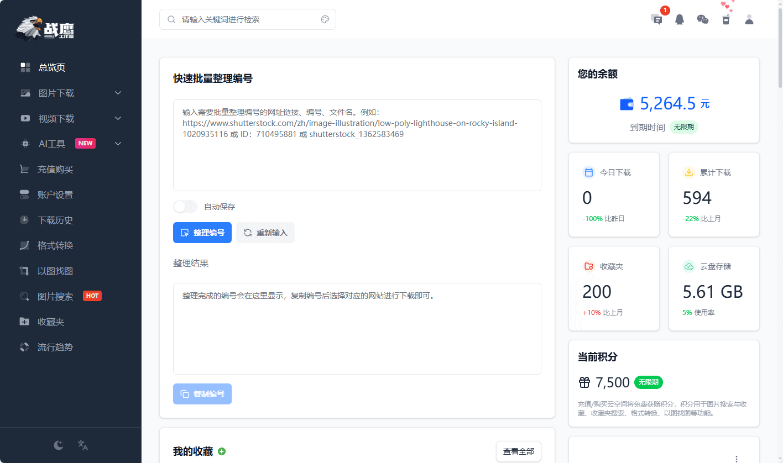This screenshot has height=463, width=783.
Task: Open the 格式转换 format conversion tool
Action: coord(50,245)
